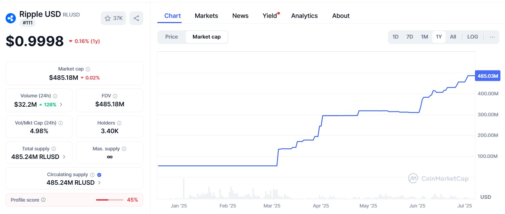Open the Market cap info icon
This screenshot has width=505, height=214.
[x=88, y=69]
